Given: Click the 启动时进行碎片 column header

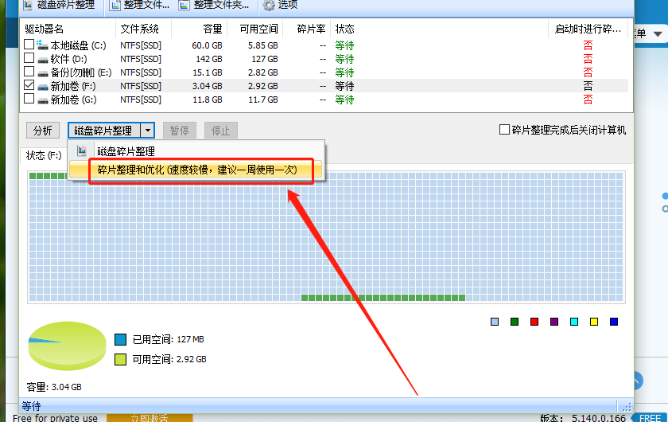Looking at the screenshot, I should pos(588,29).
